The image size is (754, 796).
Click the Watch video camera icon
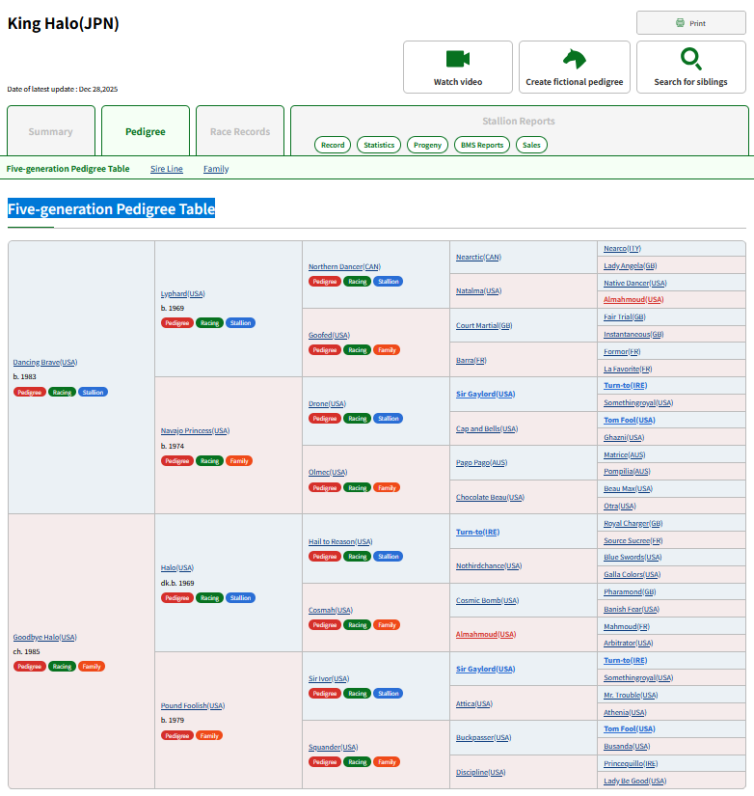[458, 59]
